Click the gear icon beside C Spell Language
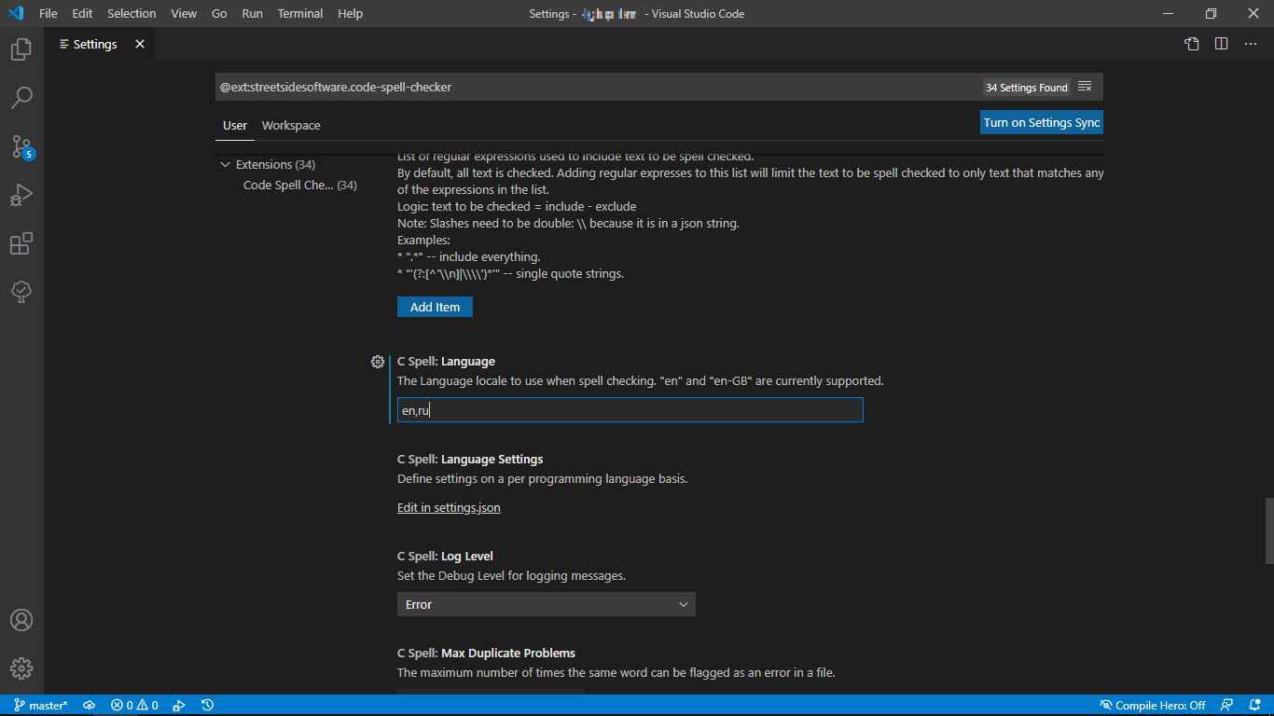Image resolution: width=1274 pixels, height=716 pixels. tap(378, 362)
